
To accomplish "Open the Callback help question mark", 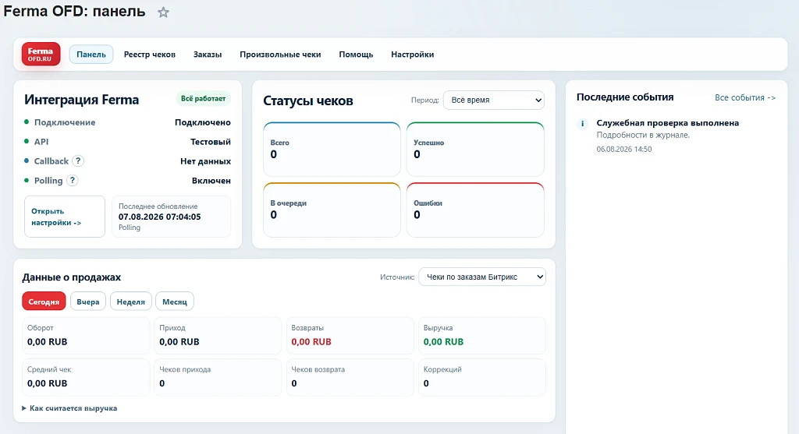I will pyautogui.click(x=77, y=161).
